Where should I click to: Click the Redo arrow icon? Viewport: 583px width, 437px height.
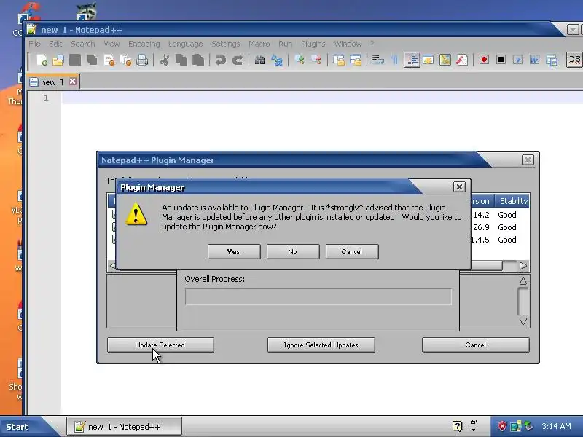[238, 60]
